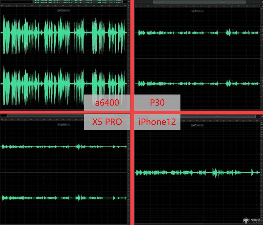Adjust the HUD gain knob in P30 panel
263x225 pixels.
[196, 11]
